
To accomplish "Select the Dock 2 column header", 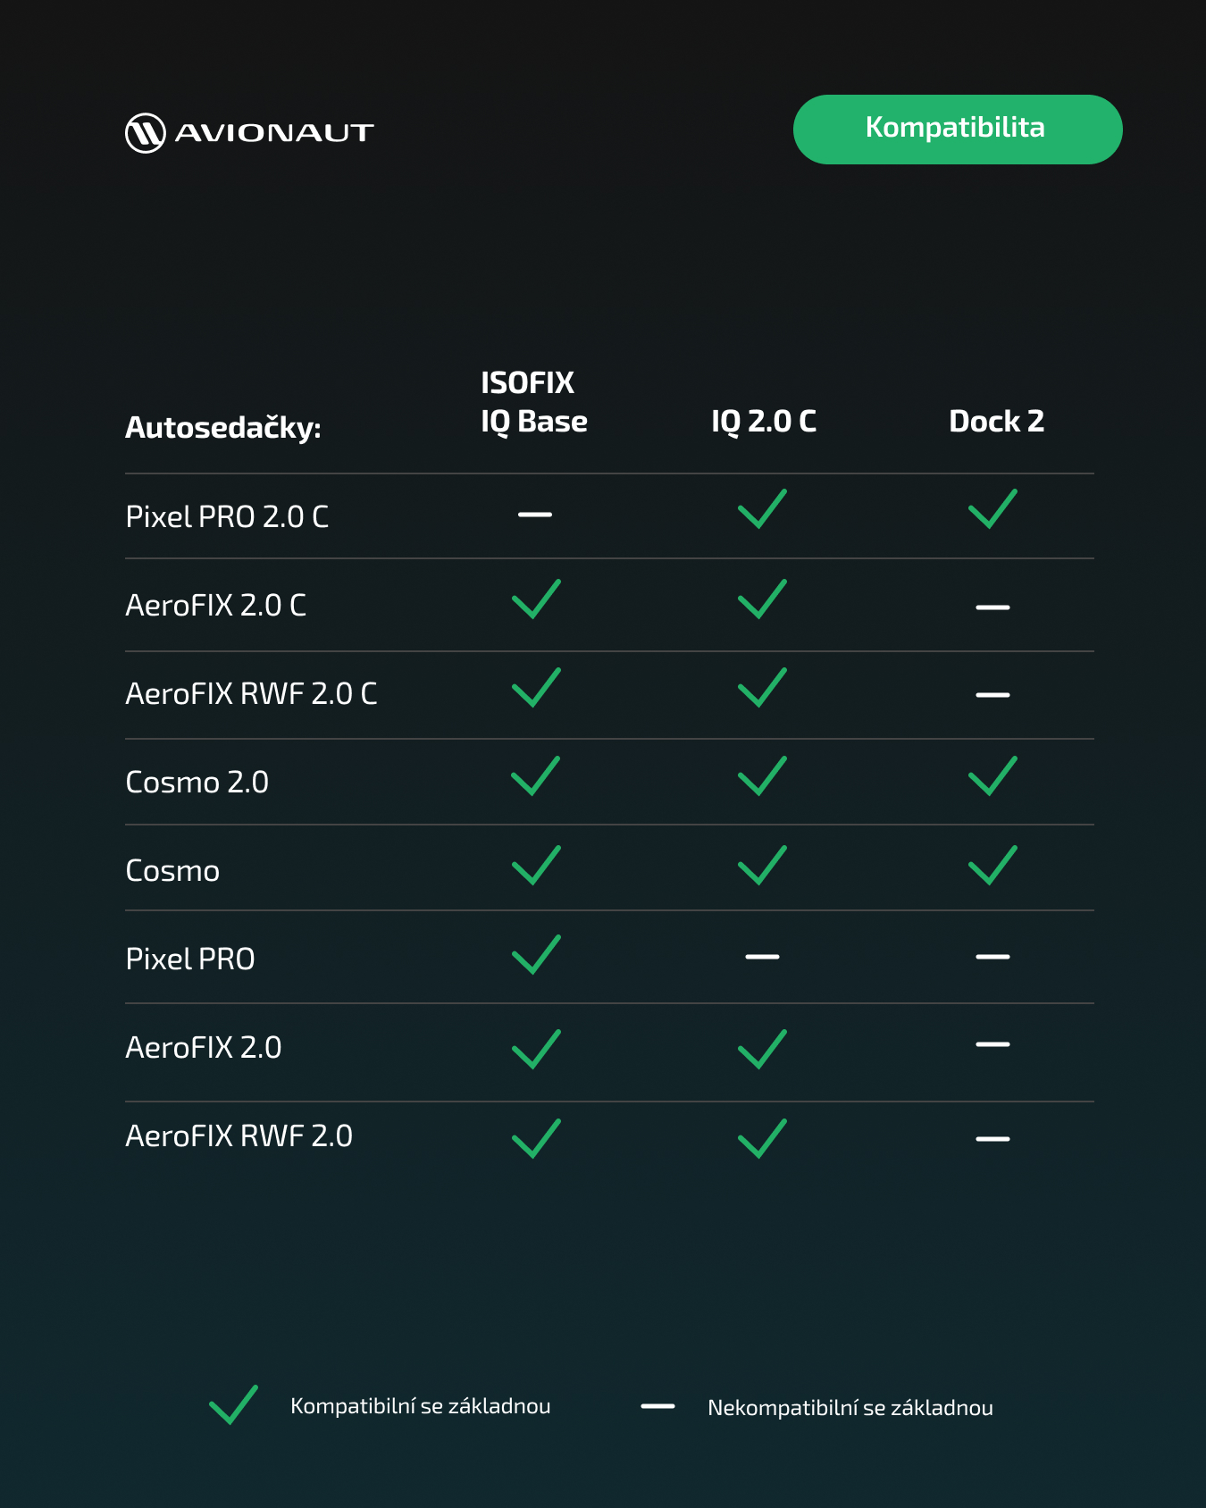I will (996, 422).
